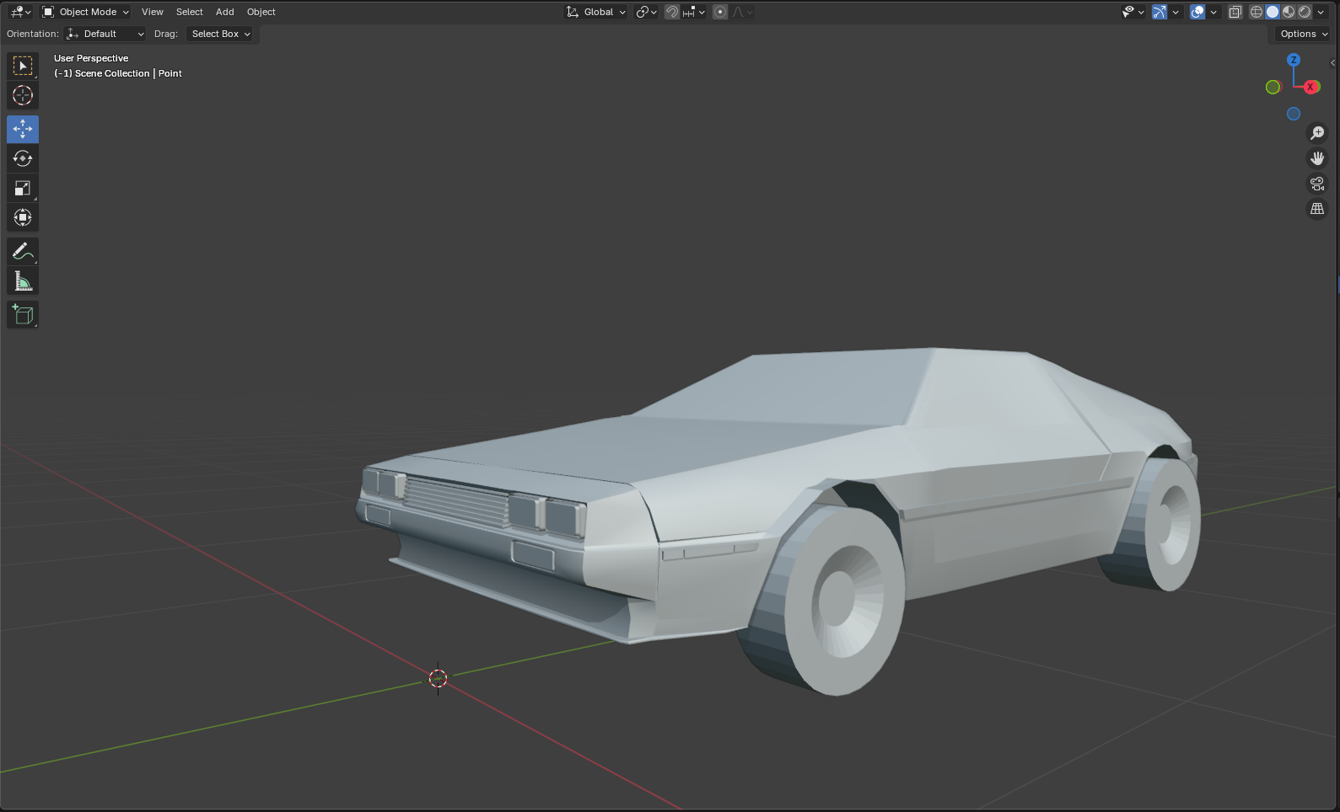Select the Select Box tool
The image size is (1340, 812).
23,66
